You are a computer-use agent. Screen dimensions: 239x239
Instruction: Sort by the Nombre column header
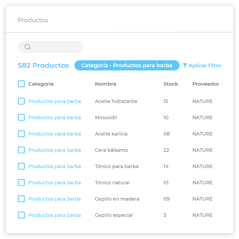[x=106, y=84]
